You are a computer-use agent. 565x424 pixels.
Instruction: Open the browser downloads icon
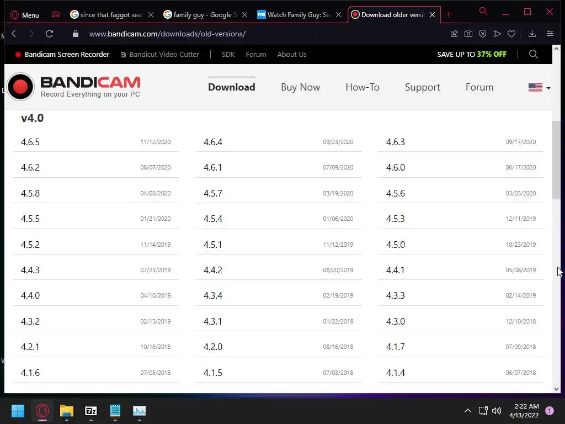pos(532,34)
